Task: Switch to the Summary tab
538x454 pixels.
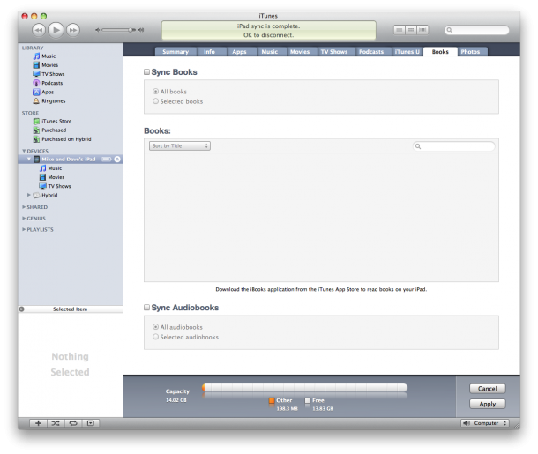Action: (x=176, y=52)
